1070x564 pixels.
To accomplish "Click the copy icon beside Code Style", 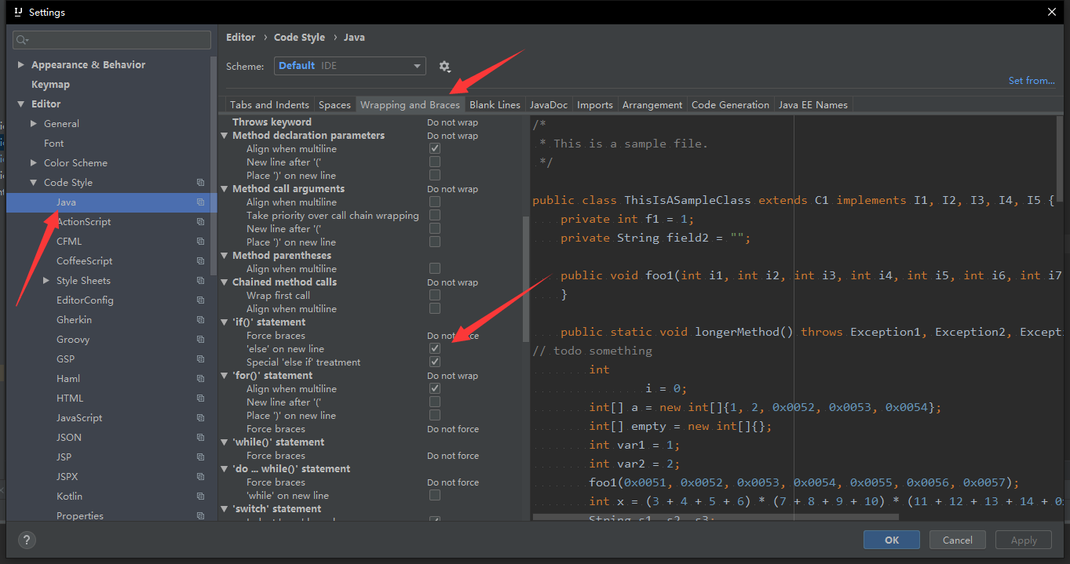I will 200,183.
